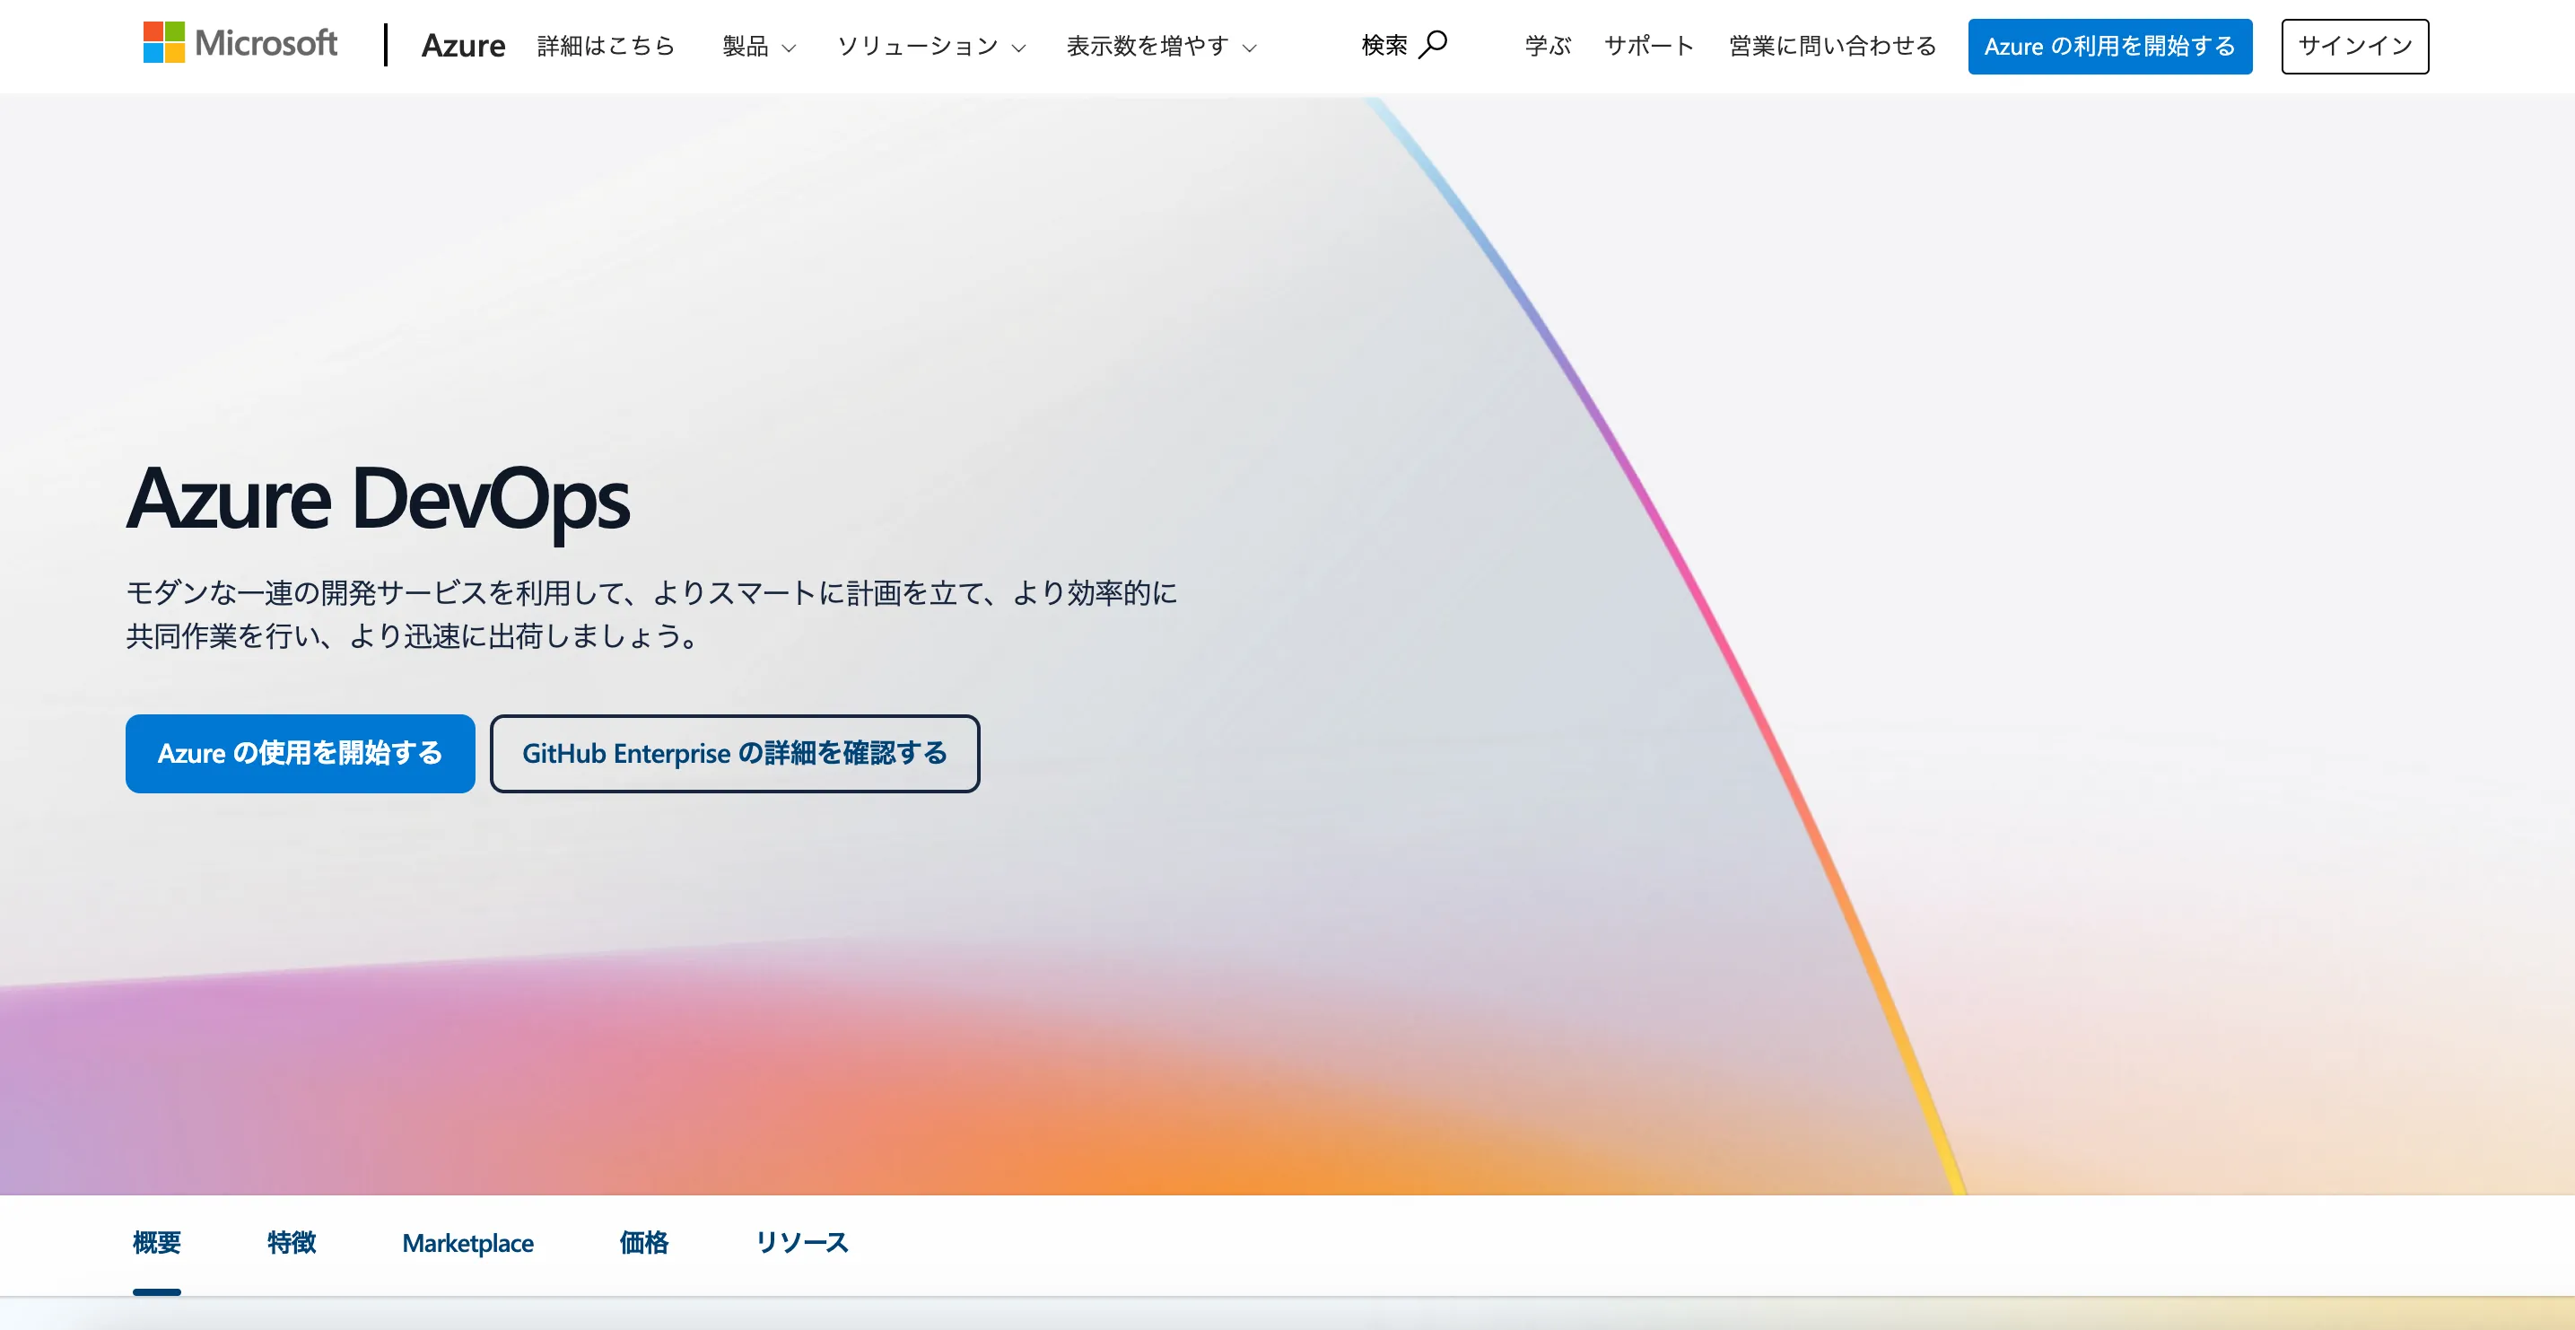Expand the ソリューション dropdown menu
The image size is (2575, 1330).
[930, 46]
